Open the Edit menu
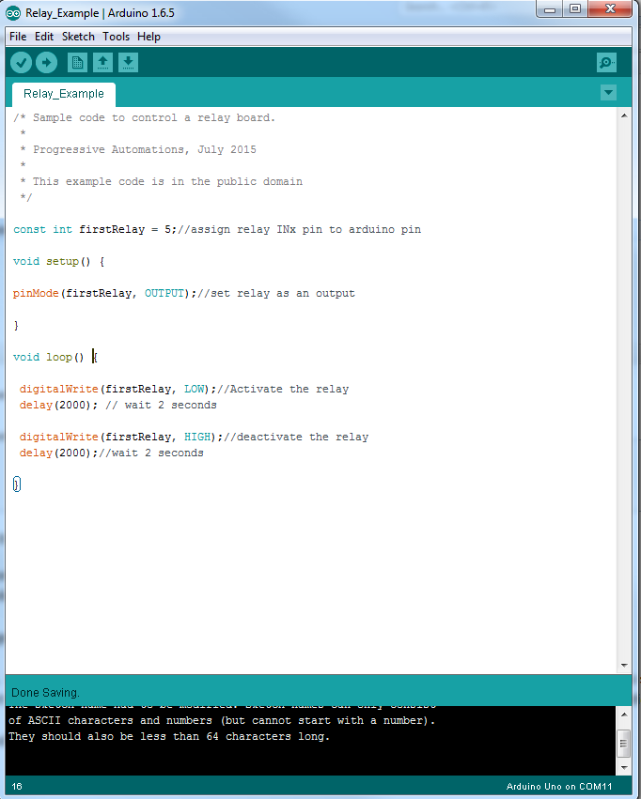Viewport: 641px width, 799px height. [x=44, y=37]
